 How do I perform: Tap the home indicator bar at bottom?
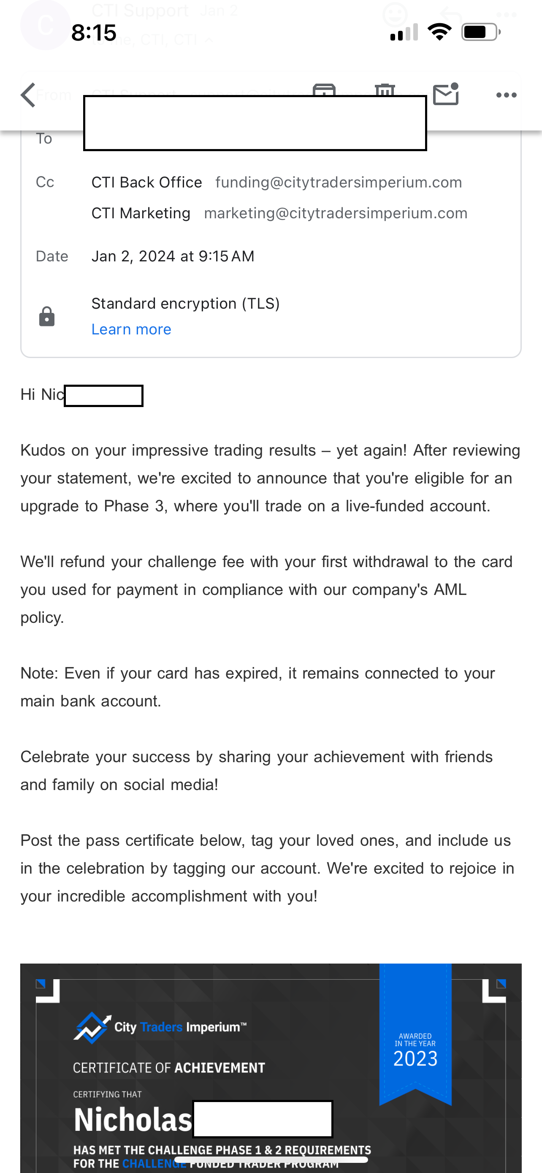click(271, 1159)
